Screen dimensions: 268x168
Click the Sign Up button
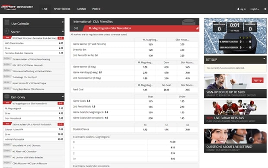pos(257,80)
